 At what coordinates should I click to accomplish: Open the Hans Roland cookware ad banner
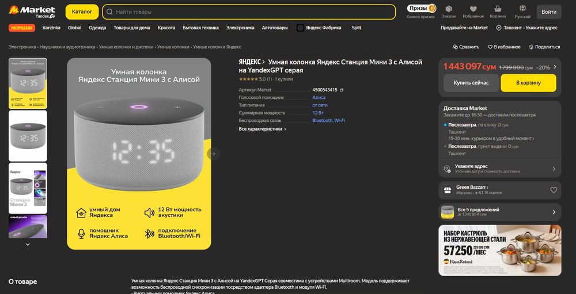tap(500, 250)
